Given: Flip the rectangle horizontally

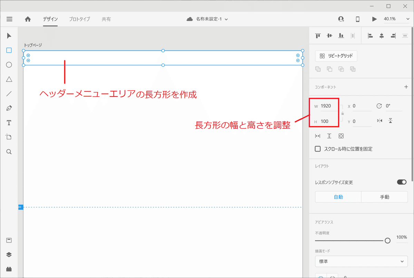Looking at the screenshot, I should [380, 121].
